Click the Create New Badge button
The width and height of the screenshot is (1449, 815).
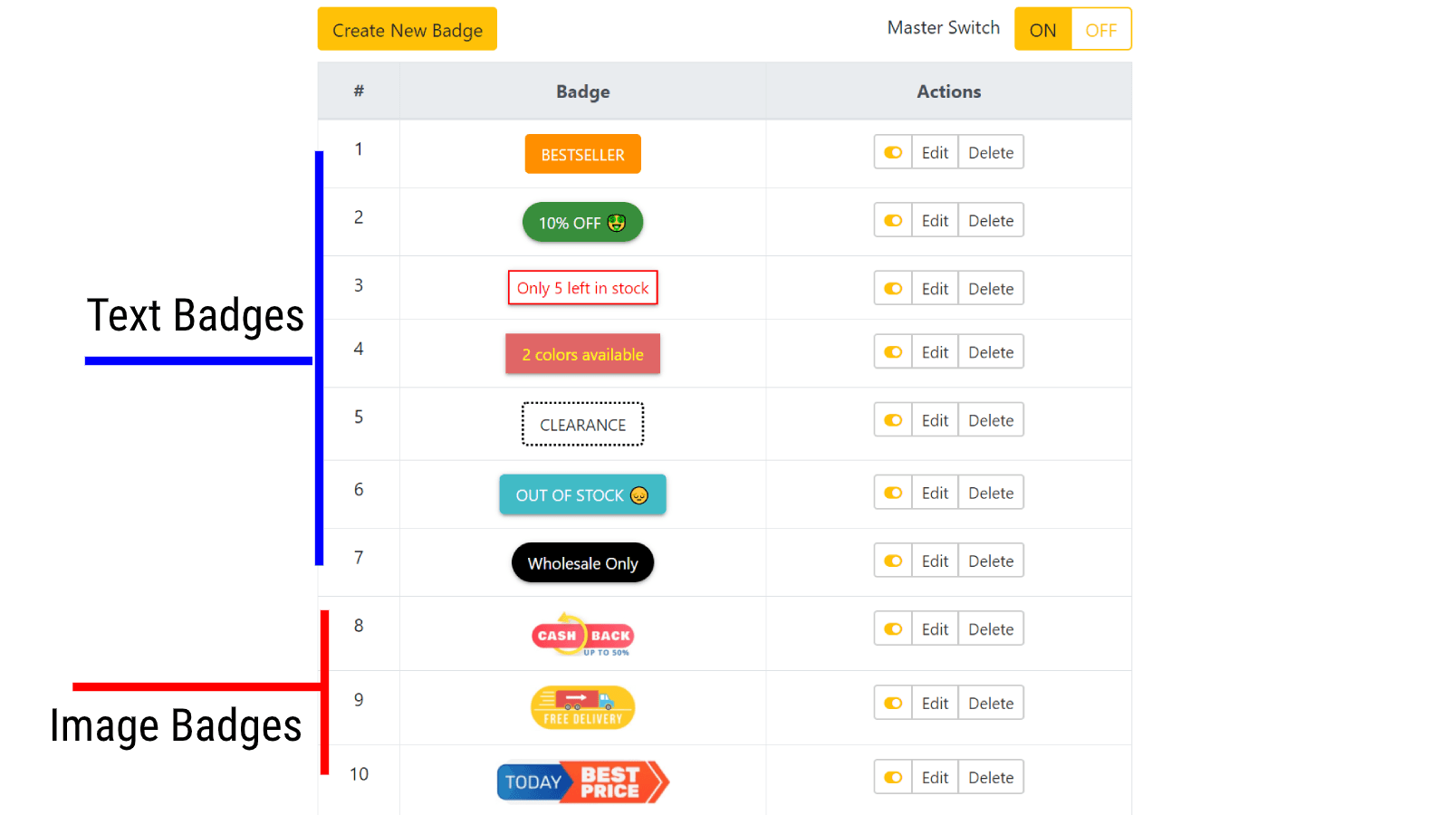[407, 29]
